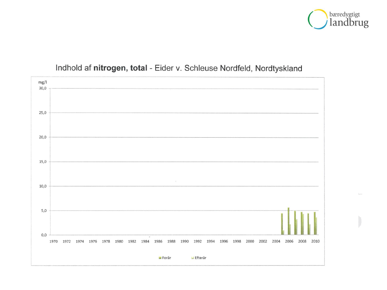This screenshot has height=290, width=387.
Task: Click the Forår bar for 2005
Action: [x=282, y=224]
